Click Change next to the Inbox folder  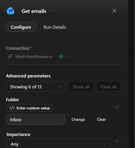[x=78, y=119]
